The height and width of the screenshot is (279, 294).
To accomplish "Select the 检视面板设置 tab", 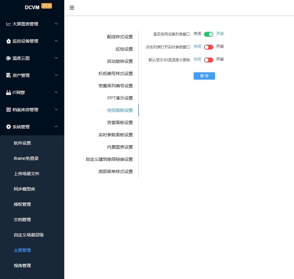I will click(120, 110).
